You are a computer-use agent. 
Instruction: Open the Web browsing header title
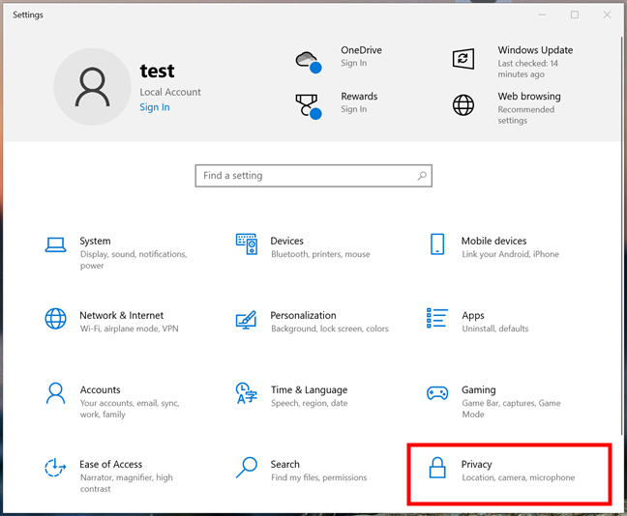[x=529, y=97]
